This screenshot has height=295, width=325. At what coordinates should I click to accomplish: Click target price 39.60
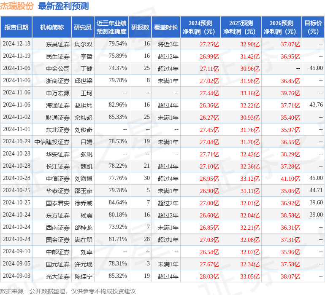[316, 202]
